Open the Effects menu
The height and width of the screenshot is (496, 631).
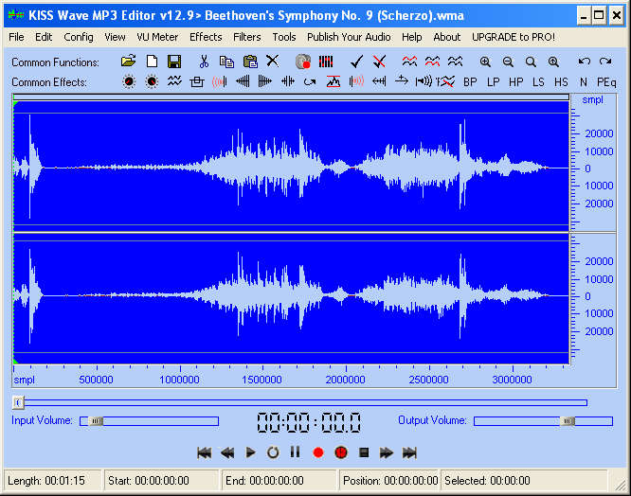tap(206, 37)
